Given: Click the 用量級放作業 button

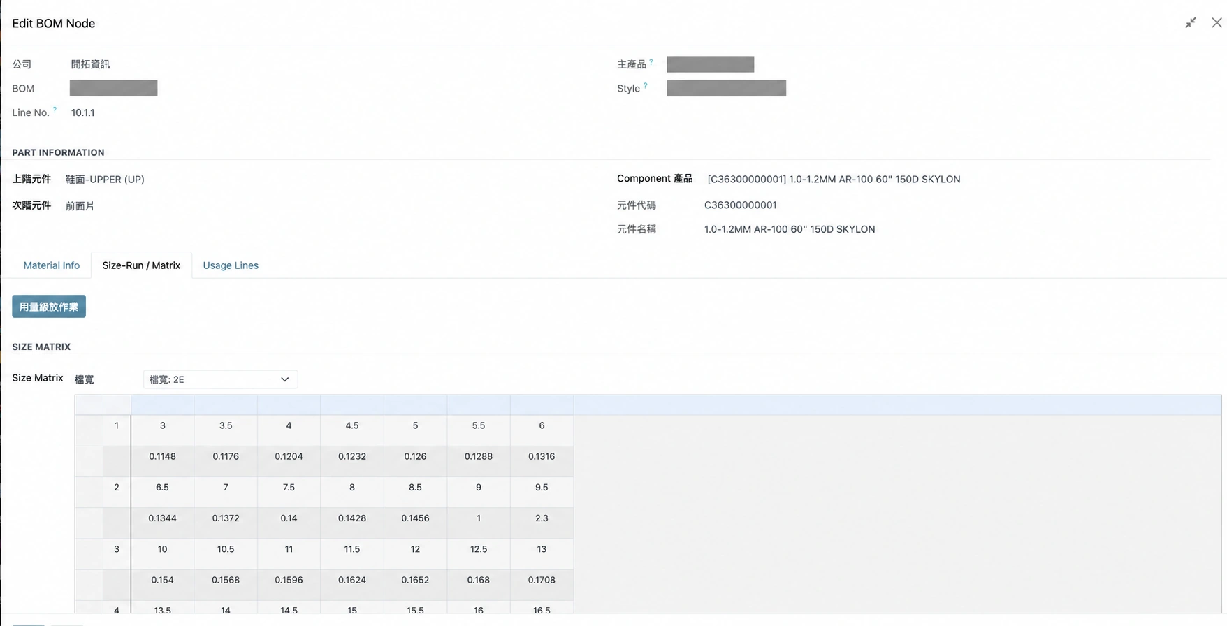Looking at the screenshot, I should [49, 307].
